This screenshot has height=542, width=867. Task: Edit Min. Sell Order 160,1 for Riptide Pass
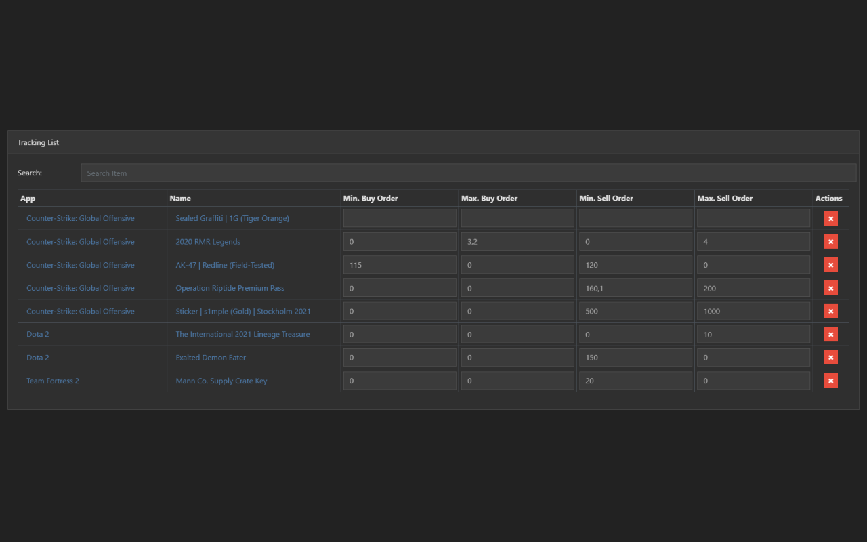tap(635, 288)
